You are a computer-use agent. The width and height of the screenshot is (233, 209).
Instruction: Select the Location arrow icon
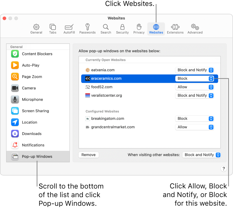point(15,122)
